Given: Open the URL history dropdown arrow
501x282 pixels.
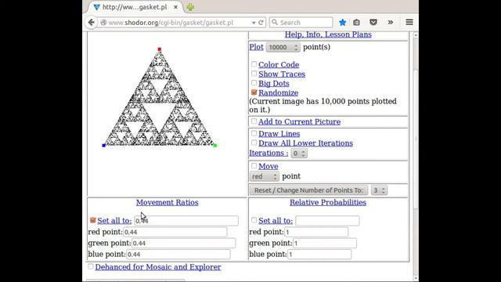Looking at the screenshot, I should click(x=254, y=23).
